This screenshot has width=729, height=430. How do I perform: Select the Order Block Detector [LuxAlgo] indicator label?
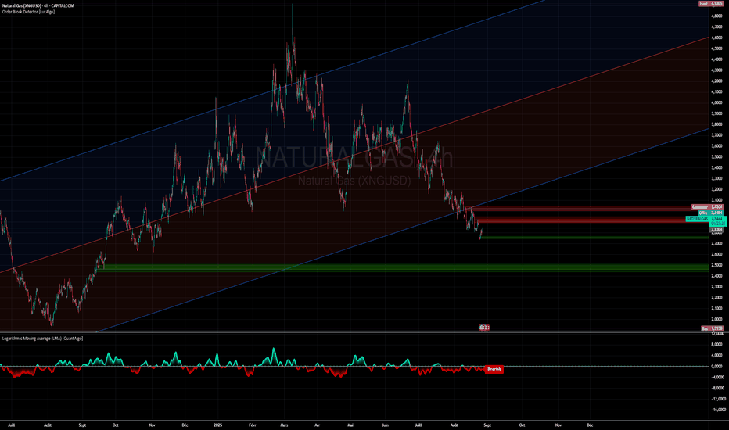pos(28,12)
